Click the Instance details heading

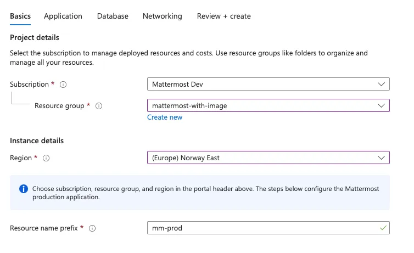coord(37,140)
